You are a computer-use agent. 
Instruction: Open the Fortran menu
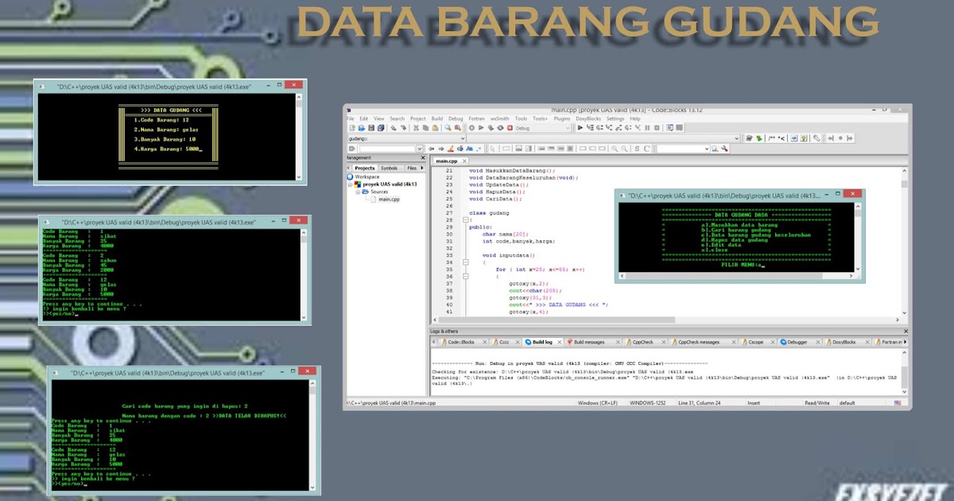coord(477,117)
